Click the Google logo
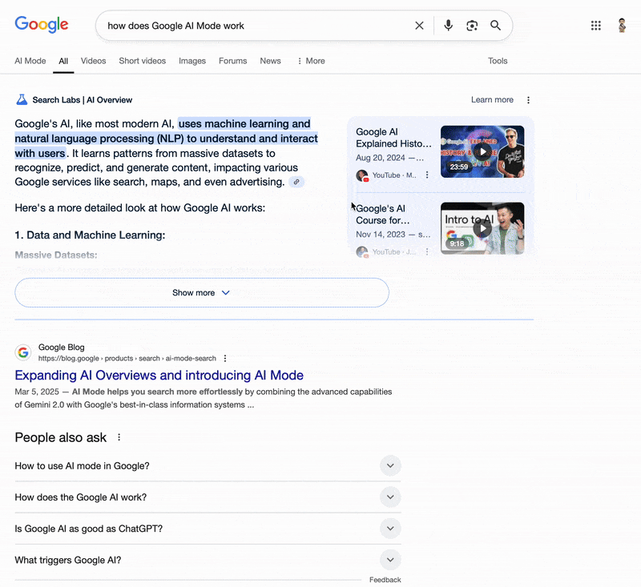641x587 pixels. tap(42, 25)
